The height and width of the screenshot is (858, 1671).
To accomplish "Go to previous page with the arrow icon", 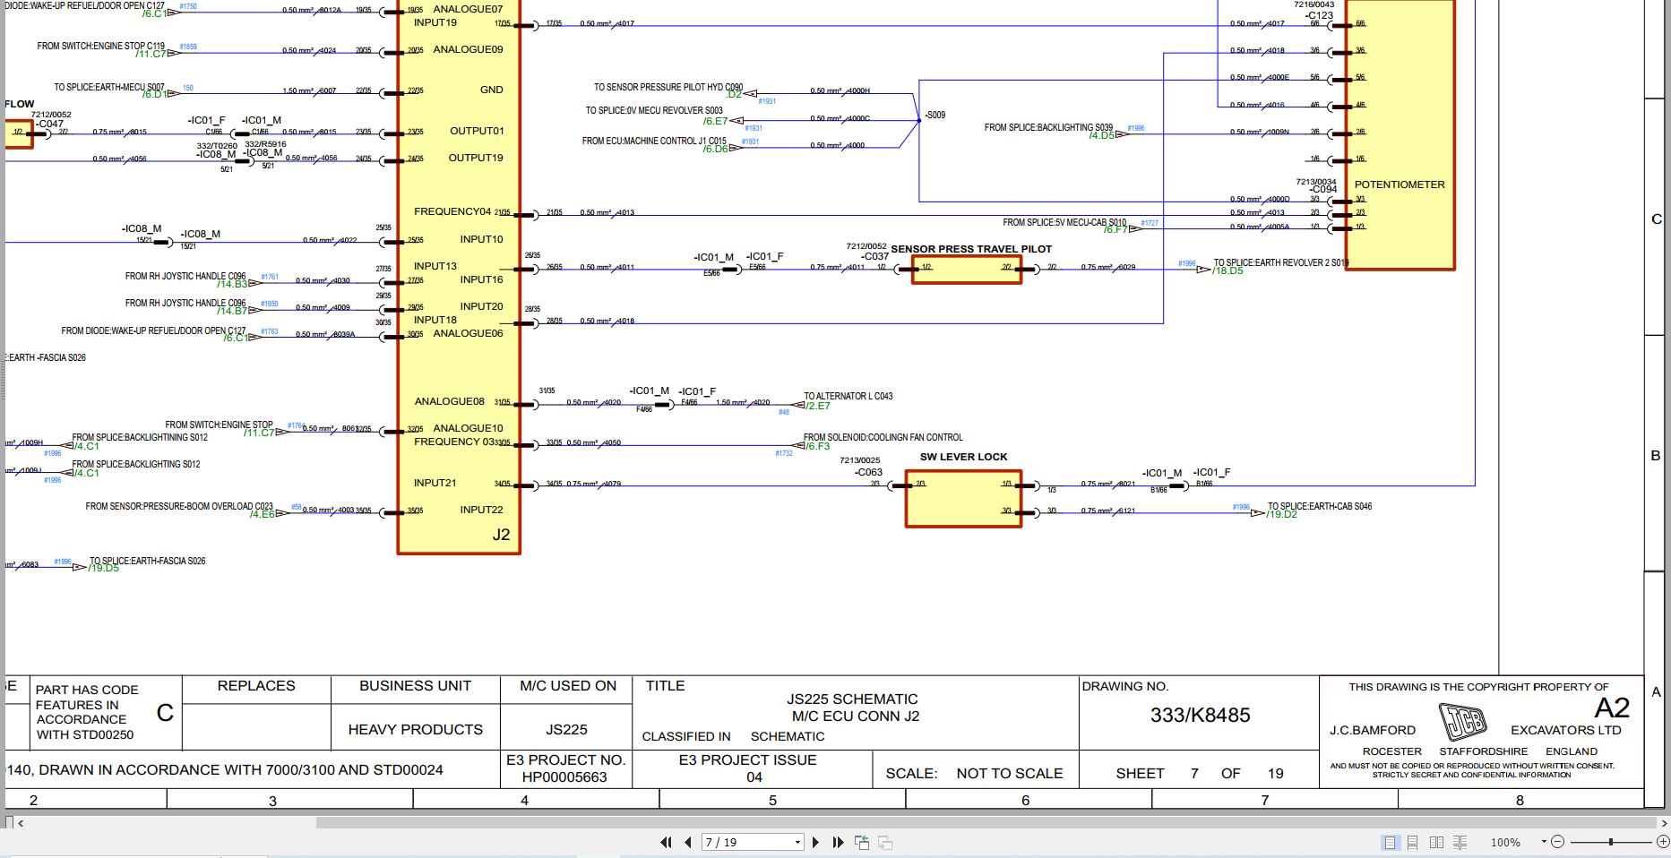I will 686,842.
